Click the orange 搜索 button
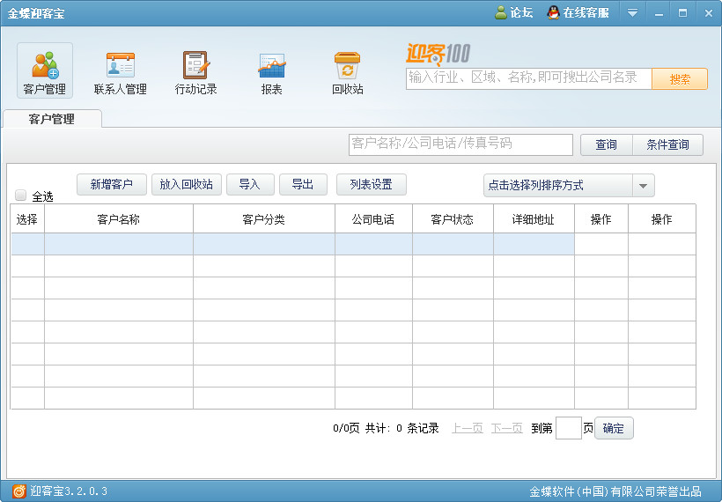Image resolution: width=722 pixels, height=502 pixels. click(x=680, y=78)
